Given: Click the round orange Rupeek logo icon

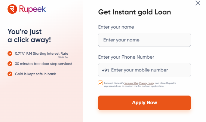Looking at the screenshot, I should point(12,9).
